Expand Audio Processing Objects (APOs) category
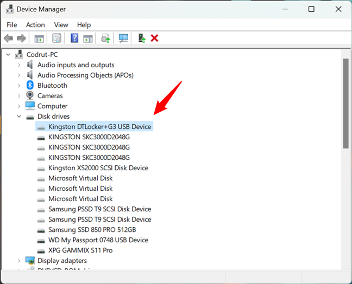This screenshot has width=352, height=284. pos(19,75)
